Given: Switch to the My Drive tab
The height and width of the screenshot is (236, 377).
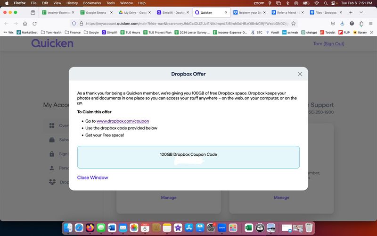Looking at the screenshot, I should [134, 13].
